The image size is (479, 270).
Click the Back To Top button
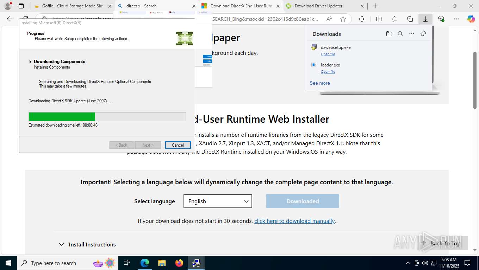pyautogui.click(x=442, y=243)
